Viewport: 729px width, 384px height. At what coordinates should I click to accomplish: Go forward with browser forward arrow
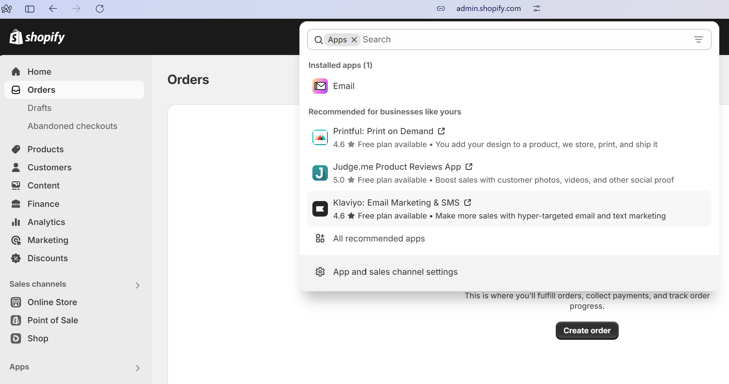click(x=76, y=9)
